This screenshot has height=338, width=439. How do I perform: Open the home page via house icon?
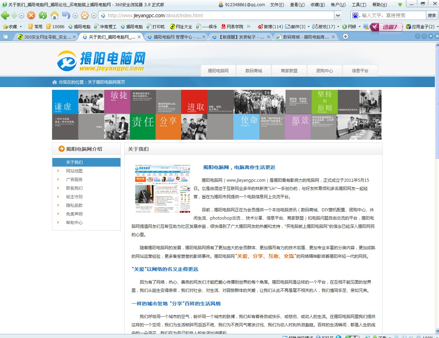54,15
